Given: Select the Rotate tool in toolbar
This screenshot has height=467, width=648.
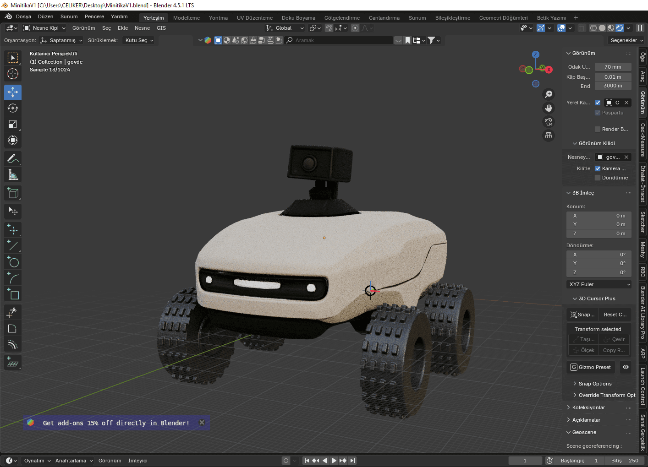Looking at the screenshot, I should tap(13, 109).
